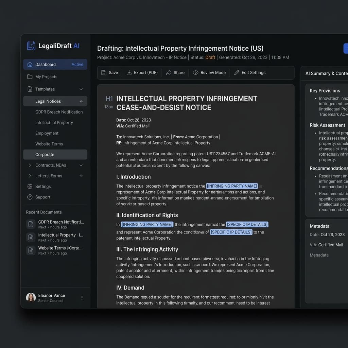Click the Key Provisions heading
348x348 pixels.
(x=325, y=90)
